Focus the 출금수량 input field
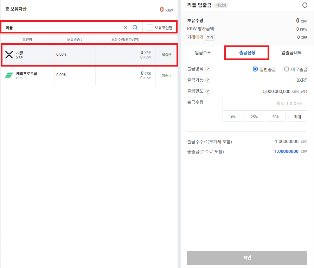 pos(265,104)
